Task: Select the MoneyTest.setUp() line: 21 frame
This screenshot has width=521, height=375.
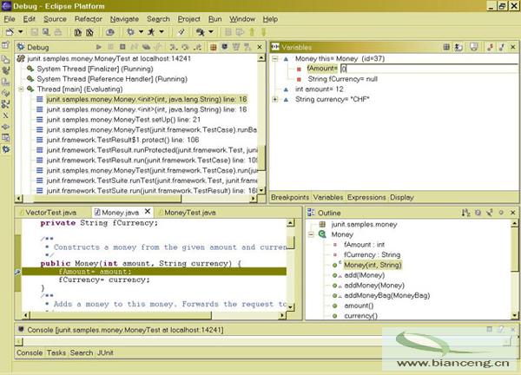Action: (123, 120)
